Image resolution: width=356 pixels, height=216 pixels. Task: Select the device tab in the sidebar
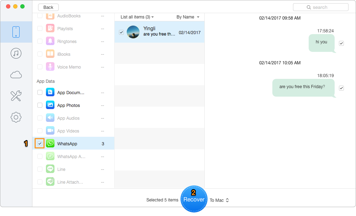(16, 32)
